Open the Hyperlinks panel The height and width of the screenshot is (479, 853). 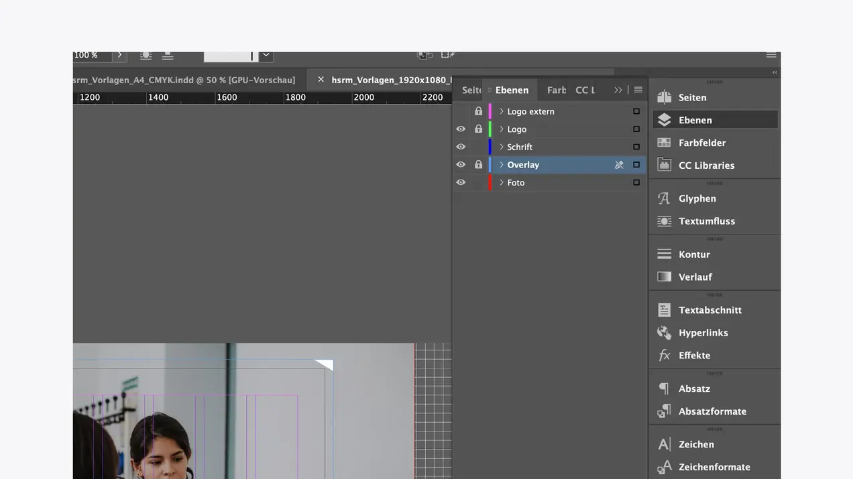click(x=703, y=332)
